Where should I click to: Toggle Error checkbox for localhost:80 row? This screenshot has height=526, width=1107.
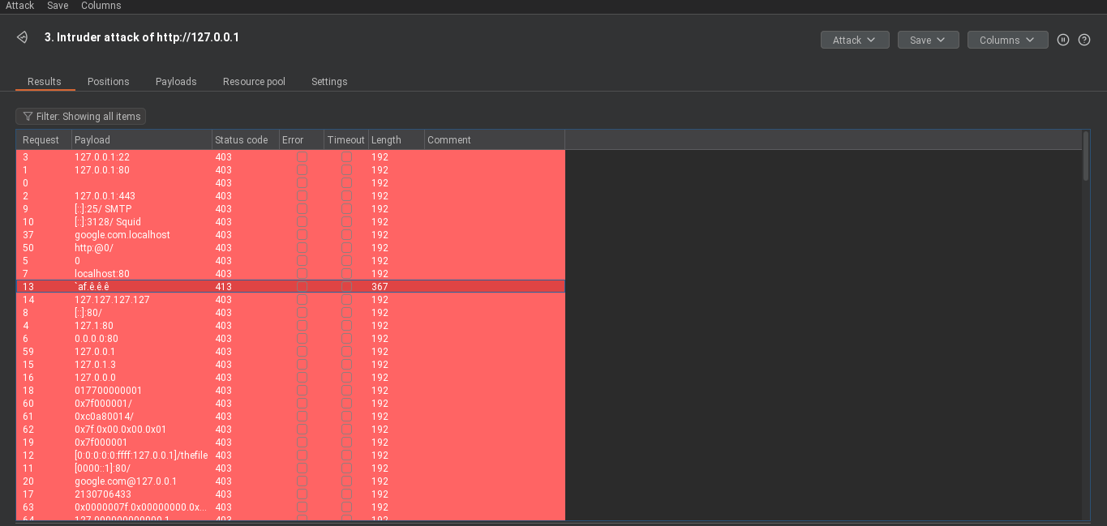click(x=302, y=274)
